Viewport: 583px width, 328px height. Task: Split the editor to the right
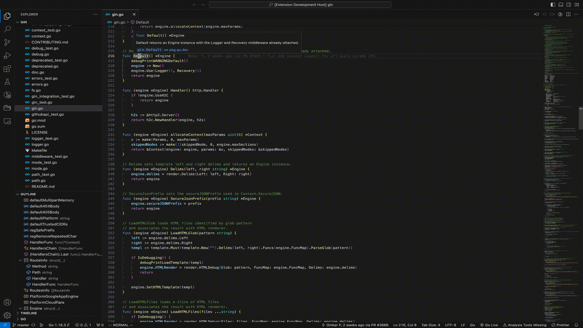pyautogui.click(x=568, y=14)
